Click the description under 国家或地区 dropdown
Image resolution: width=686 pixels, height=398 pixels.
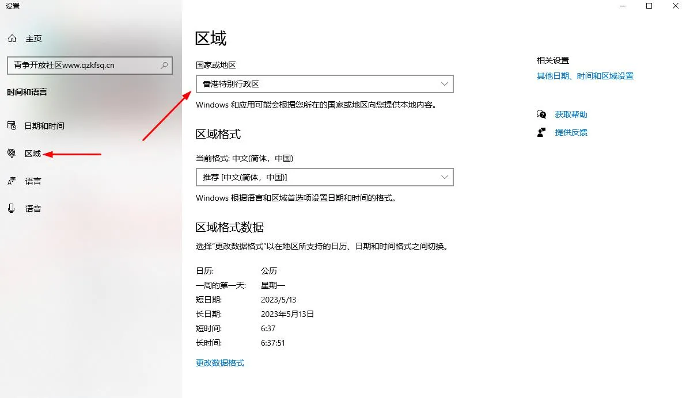pyautogui.click(x=317, y=105)
